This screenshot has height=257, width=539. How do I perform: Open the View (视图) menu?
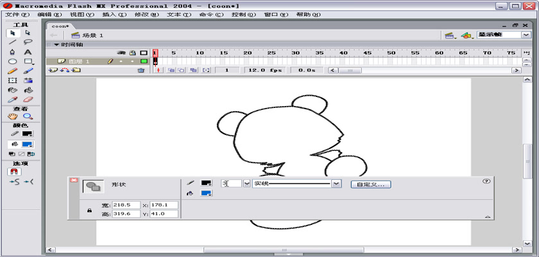tap(82, 15)
